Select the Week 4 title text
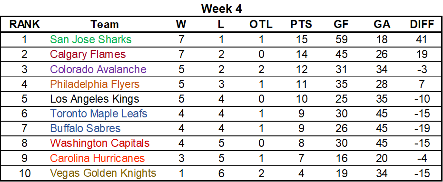443x182 pixels. (x=222, y=9)
